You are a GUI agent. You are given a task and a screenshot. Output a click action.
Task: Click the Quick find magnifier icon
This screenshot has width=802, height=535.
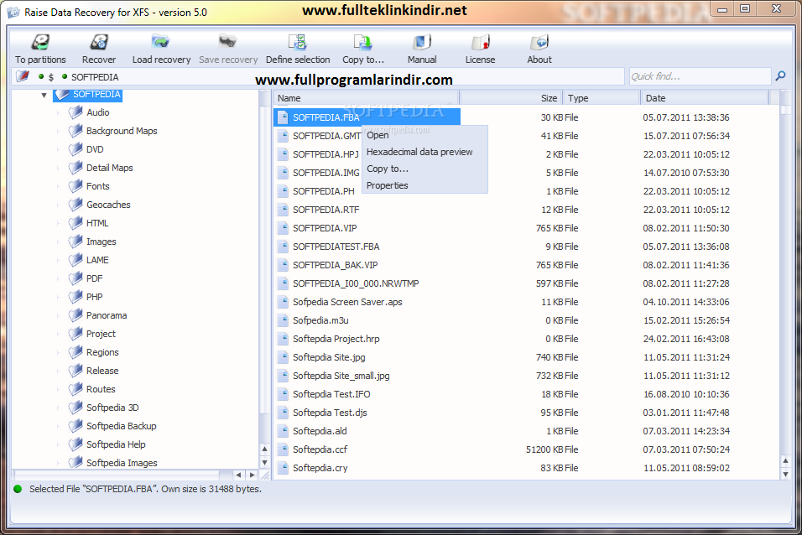coord(780,76)
